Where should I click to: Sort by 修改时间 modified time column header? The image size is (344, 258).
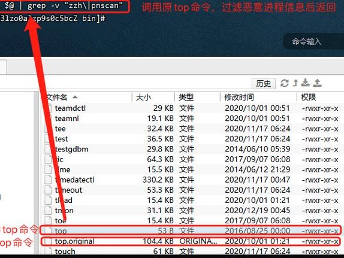point(239,97)
